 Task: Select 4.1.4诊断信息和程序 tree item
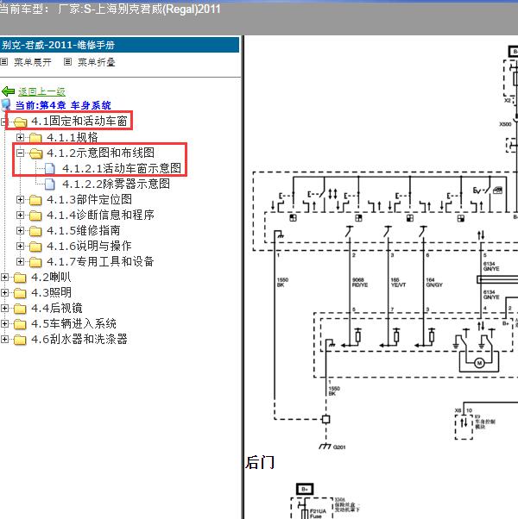[100, 215]
